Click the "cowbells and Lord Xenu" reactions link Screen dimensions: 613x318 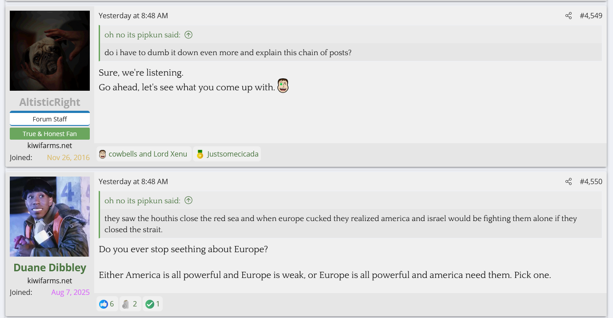click(148, 154)
